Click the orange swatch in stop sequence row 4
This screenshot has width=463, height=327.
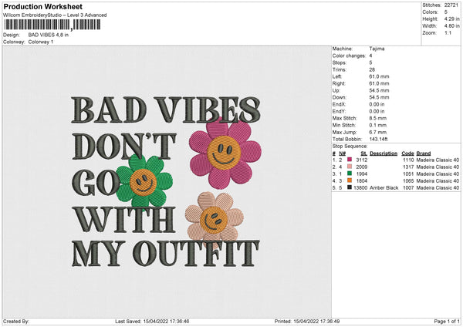point(350,180)
